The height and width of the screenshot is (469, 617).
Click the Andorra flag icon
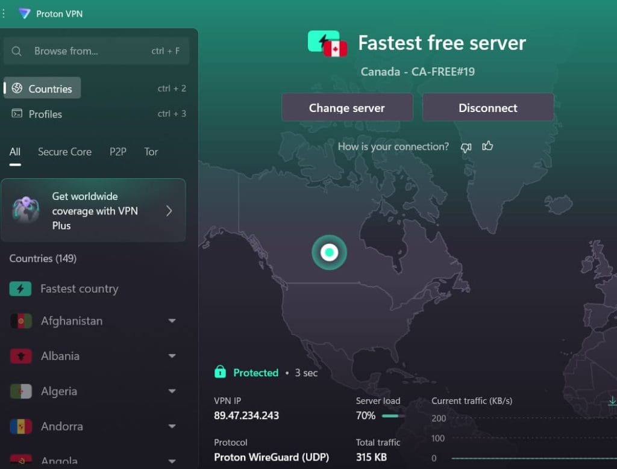coord(21,426)
